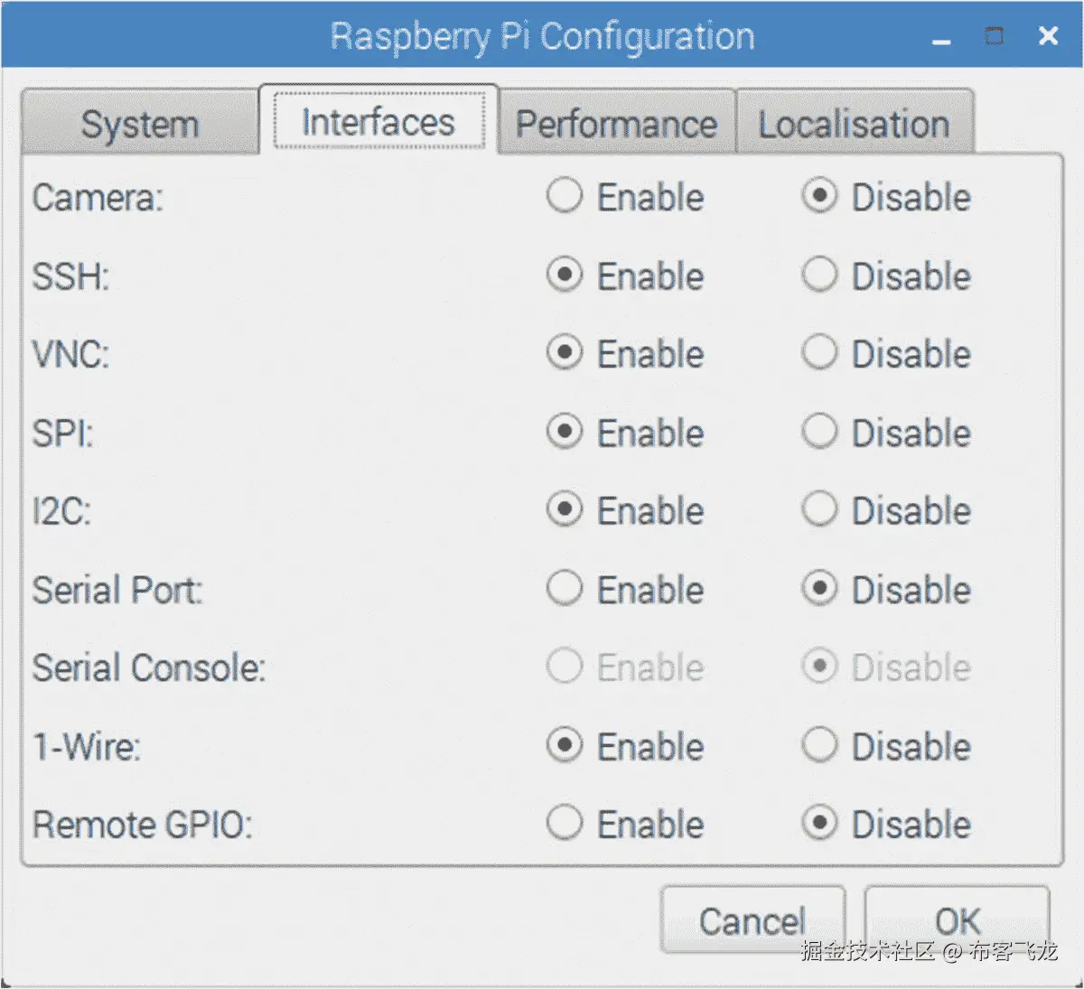Maximize the configuration window
The height and width of the screenshot is (989, 1084).
pos(994,36)
